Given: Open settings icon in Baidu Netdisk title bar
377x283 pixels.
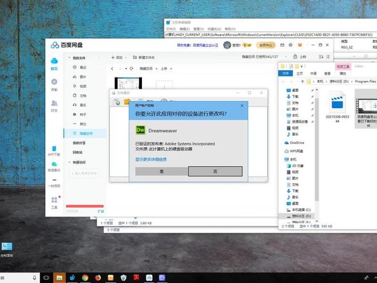Looking at the screenshot, I should [290, 45].
